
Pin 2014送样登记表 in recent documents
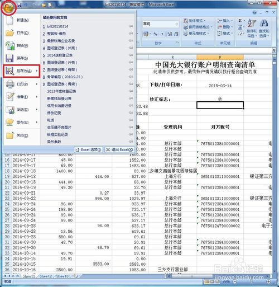coord(131,55)
